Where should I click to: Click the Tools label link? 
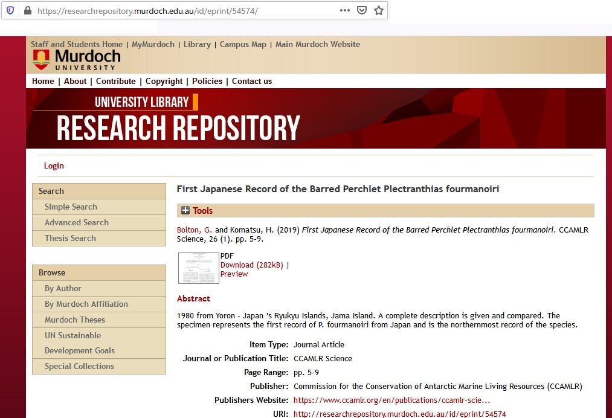pos(202,211)
